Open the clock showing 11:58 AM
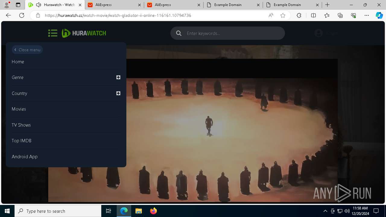This screenshot has height=217, width=386. tap(360, 211)
